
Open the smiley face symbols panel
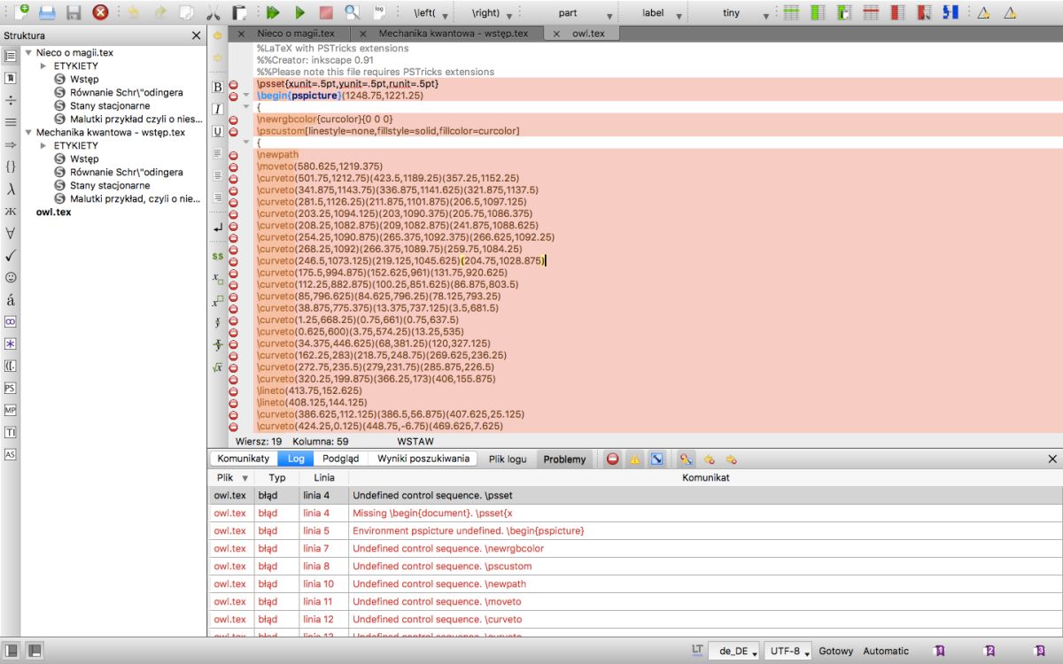click(11, 277)
